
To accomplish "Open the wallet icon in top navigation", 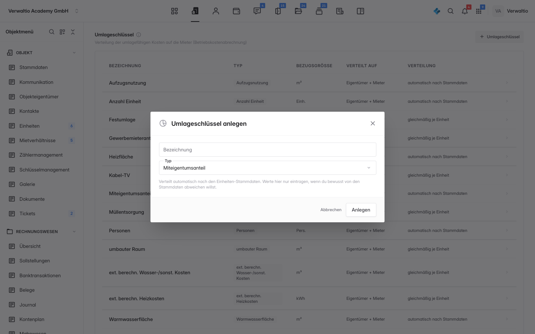I will point(236,11).
